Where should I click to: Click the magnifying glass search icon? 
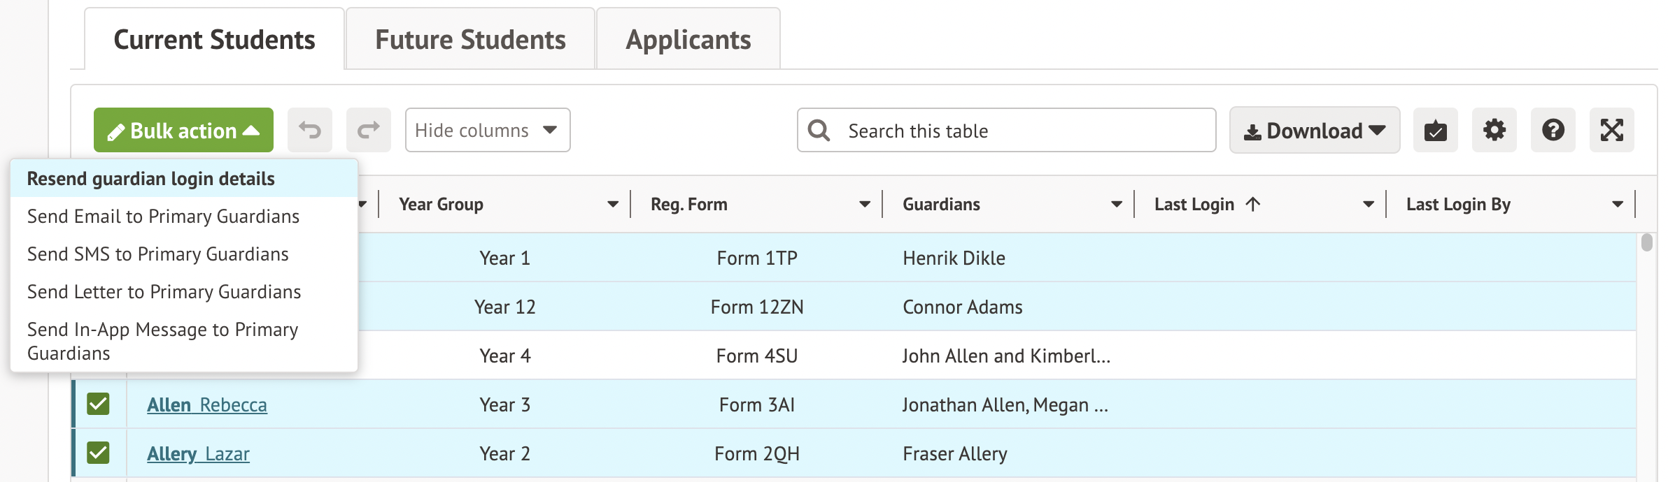819,131
